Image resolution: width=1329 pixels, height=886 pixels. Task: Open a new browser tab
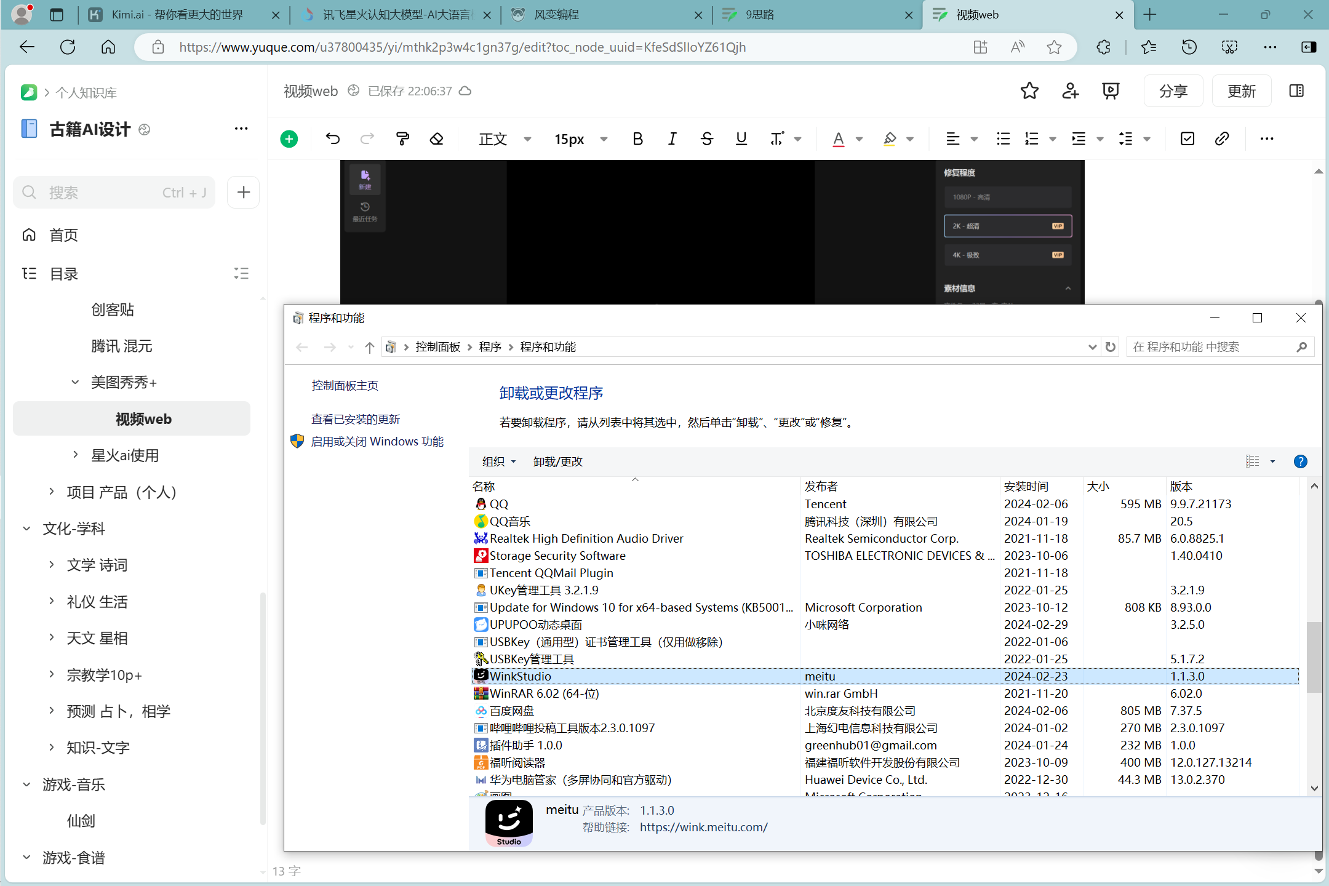coord(1149,15)
